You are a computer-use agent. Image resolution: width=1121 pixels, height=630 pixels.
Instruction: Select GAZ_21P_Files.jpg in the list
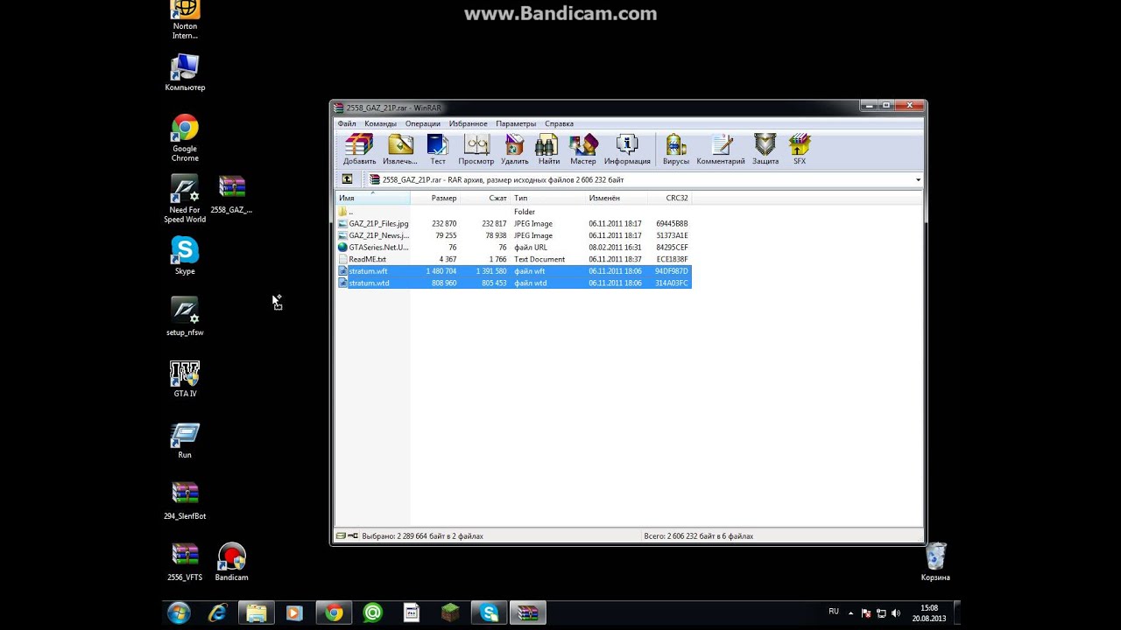pos(514,224)
